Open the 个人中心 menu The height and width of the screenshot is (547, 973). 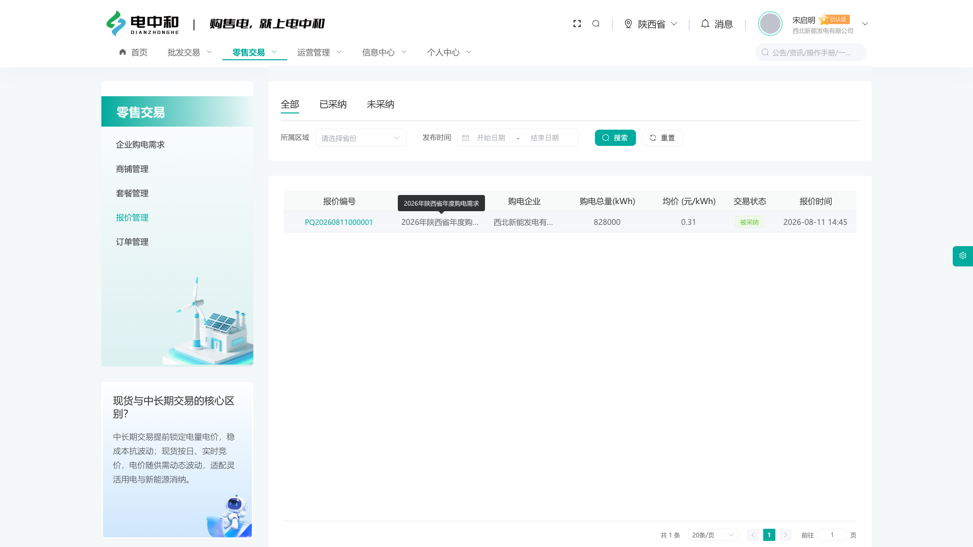click(x=450, y=52)
